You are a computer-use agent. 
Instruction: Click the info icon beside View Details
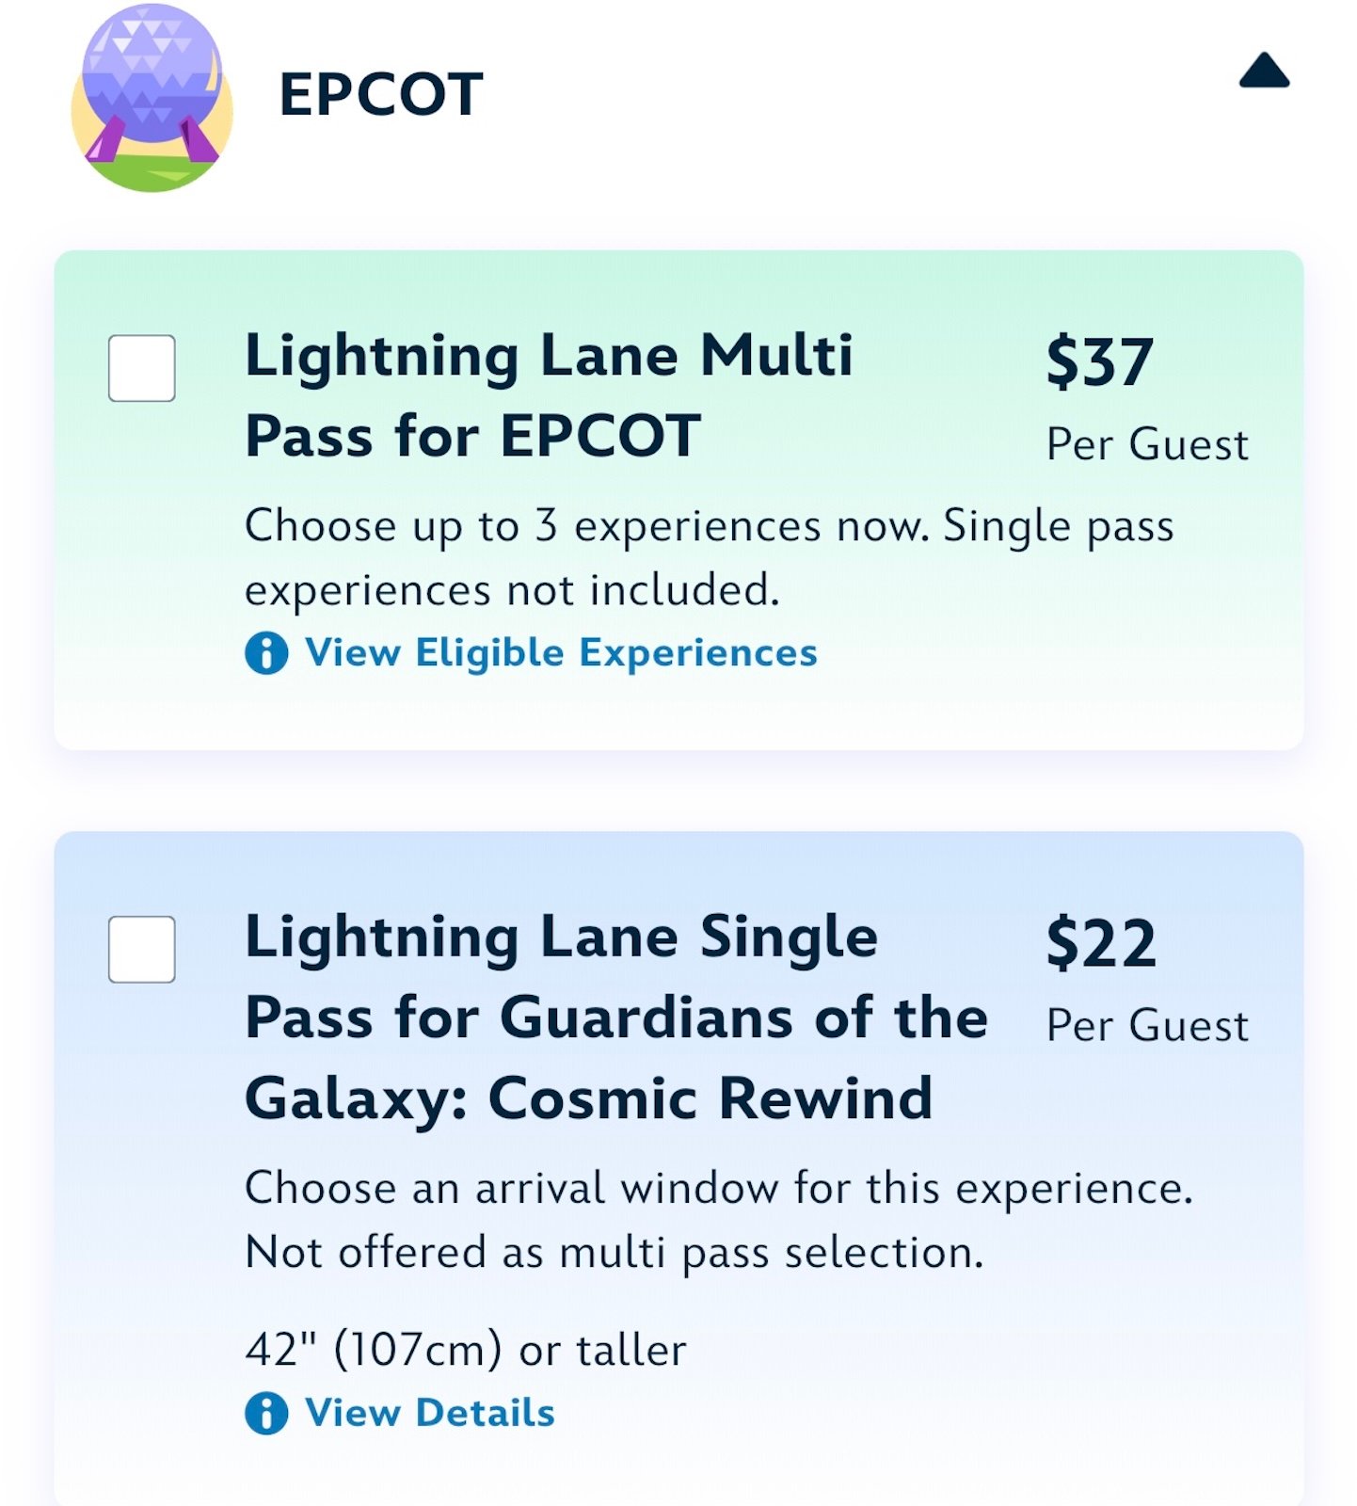coord(266,1414)
